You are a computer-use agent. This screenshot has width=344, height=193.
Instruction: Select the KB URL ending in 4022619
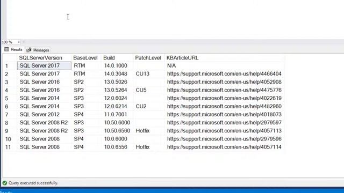225,98
